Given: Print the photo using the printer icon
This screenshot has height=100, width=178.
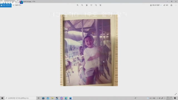Looking at the screenshot, I should [171, 5].
